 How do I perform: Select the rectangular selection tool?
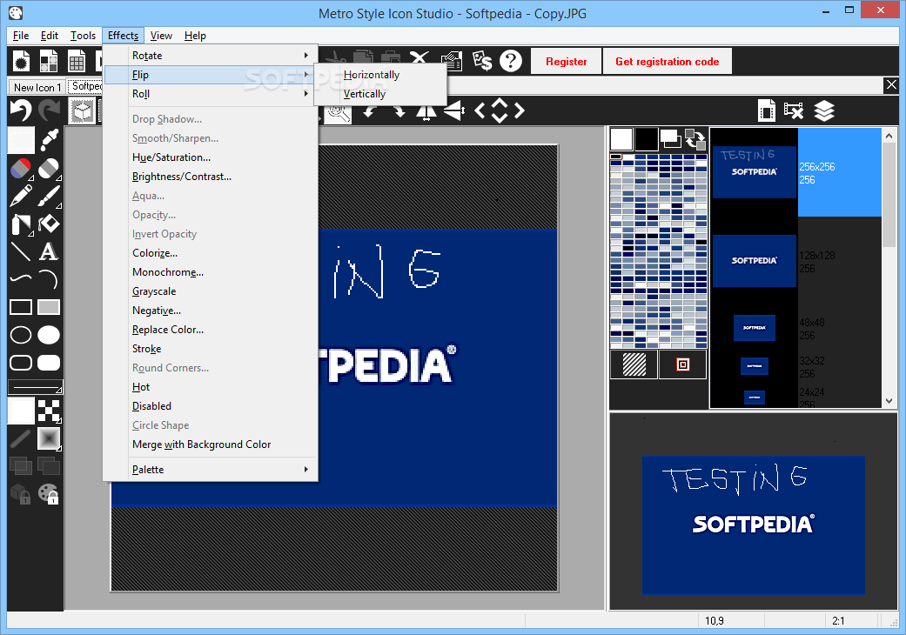click(21, 140)
